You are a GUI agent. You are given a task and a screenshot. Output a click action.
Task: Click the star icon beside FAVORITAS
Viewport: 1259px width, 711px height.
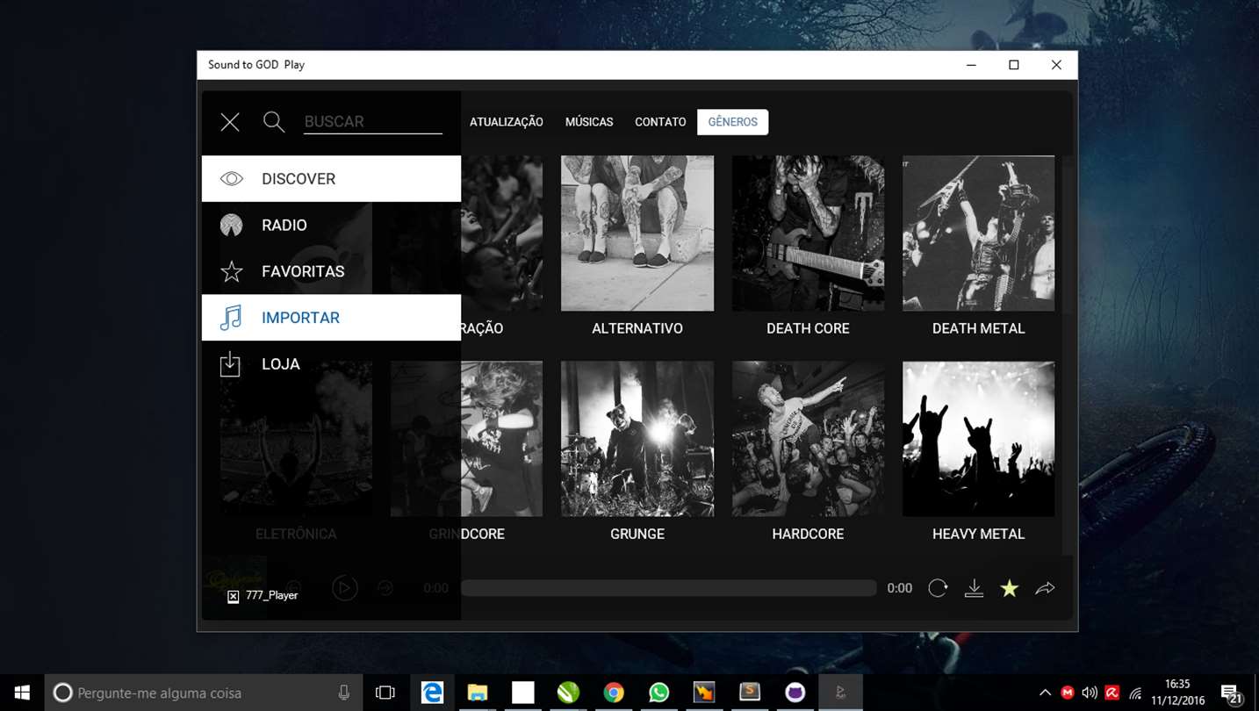231,272
